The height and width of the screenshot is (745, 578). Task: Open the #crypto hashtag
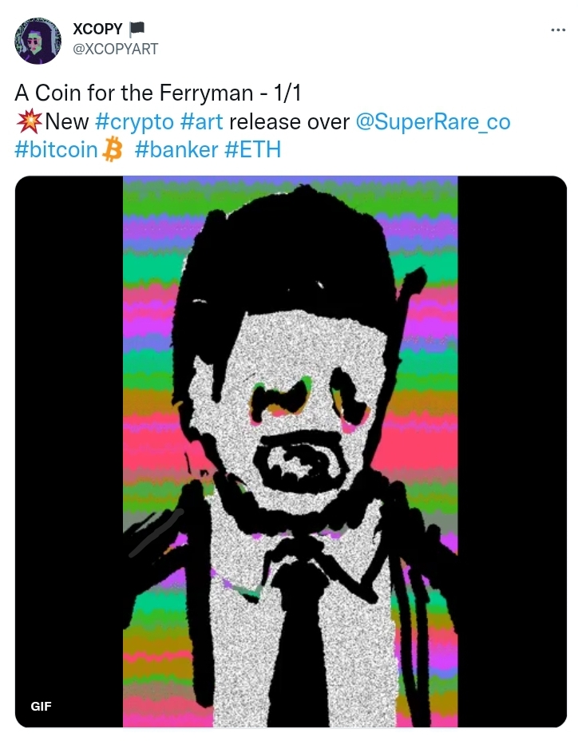click(x=134, y=122)
